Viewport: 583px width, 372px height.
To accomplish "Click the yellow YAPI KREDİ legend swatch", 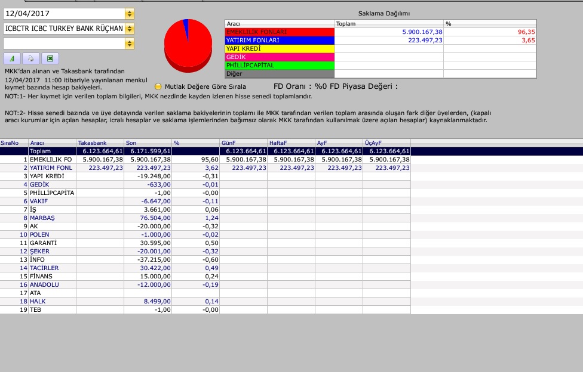I will (x=280, y=49).
